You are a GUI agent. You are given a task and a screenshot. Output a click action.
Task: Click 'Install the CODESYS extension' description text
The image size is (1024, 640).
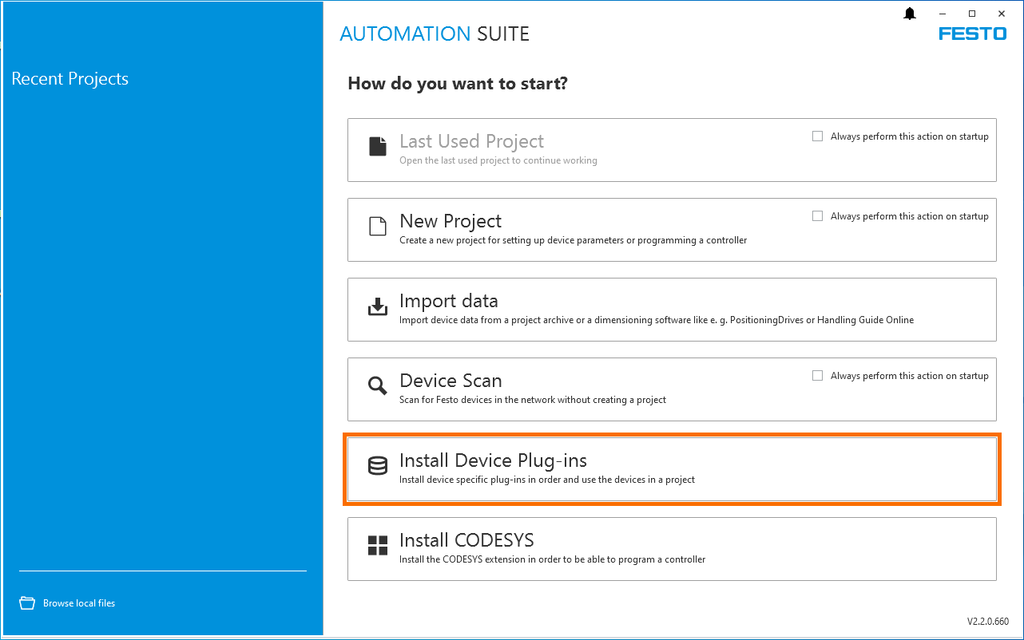[553, 559]
